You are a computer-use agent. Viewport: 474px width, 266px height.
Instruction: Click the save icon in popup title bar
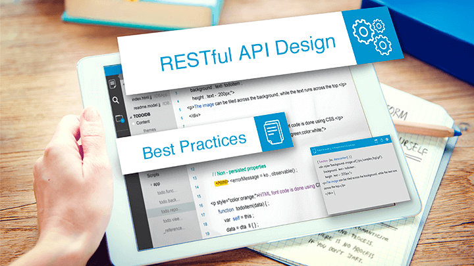coord(377,141)
